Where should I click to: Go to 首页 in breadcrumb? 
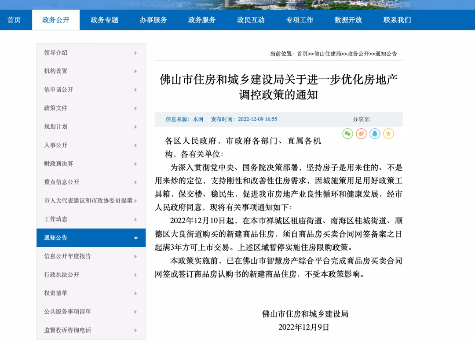(302, 54)
